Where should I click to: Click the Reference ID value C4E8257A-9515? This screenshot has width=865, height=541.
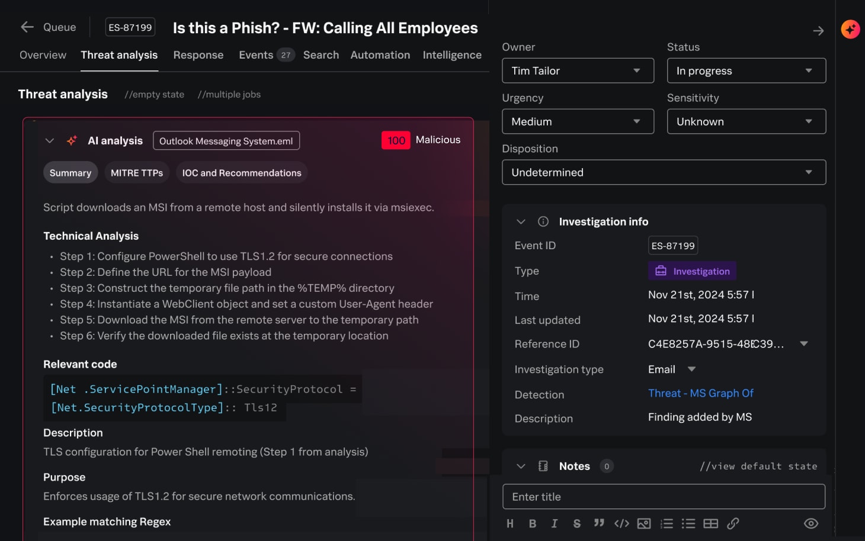(x=716, y=344)
